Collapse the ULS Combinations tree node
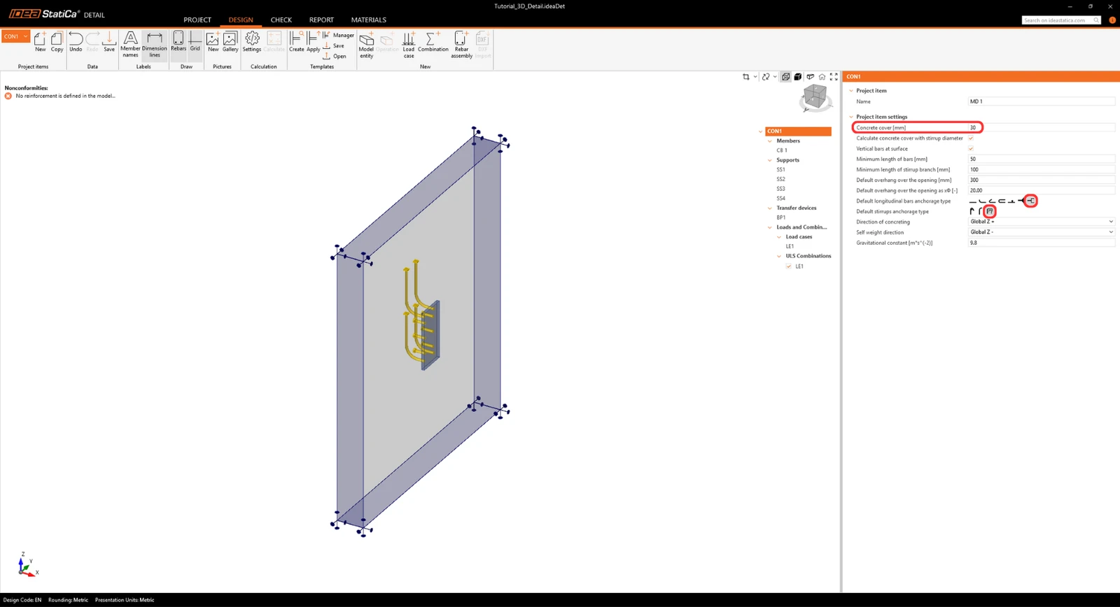The width and height of the screenshot is (1120, 607). 779,256
